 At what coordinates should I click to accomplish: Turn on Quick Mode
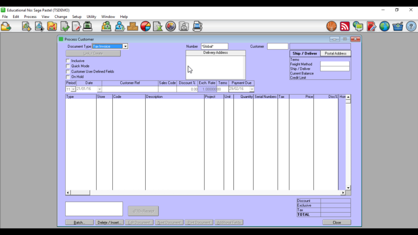pyautogui.click(x=67, y=66)
